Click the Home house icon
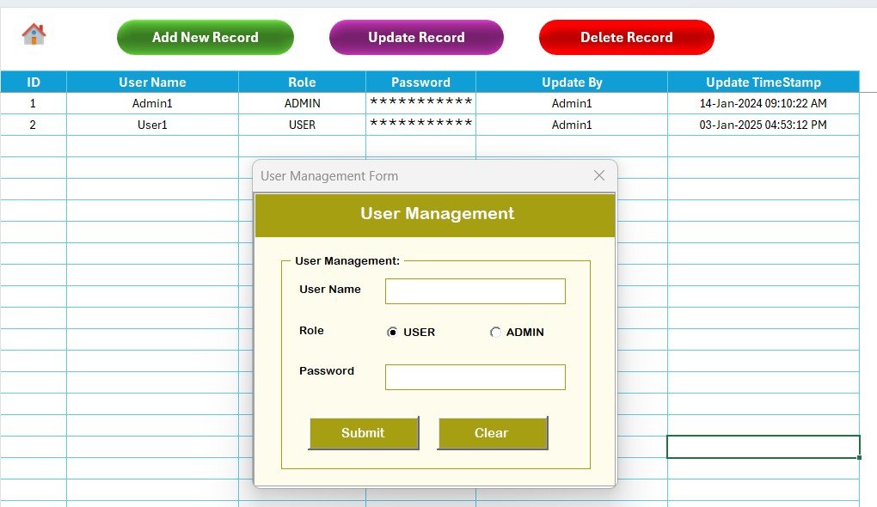This screenshot has height=507, width=877. pos(34,34)
